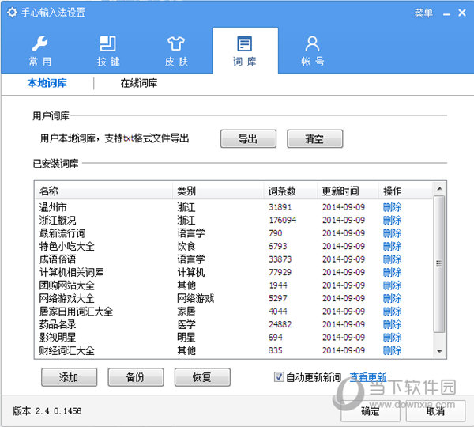Delete the 居家日用词汇大全 dictionary
This screenshot has width=474, height=427.
[392, 312]
